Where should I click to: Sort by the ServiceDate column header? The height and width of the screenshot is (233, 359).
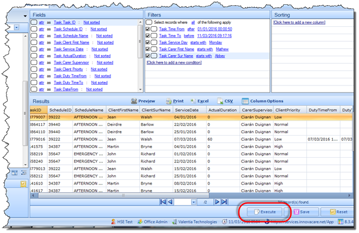[x=189, y=110]
